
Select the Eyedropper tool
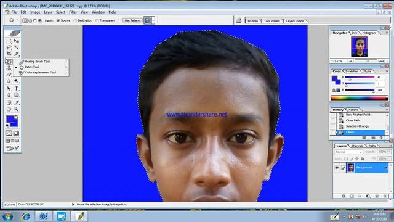click(x=17, y=103)
